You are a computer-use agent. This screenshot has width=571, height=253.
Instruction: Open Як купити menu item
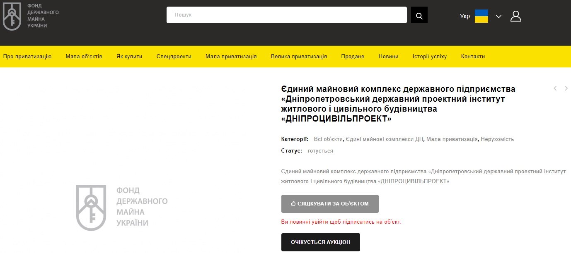tap(129, 57)
